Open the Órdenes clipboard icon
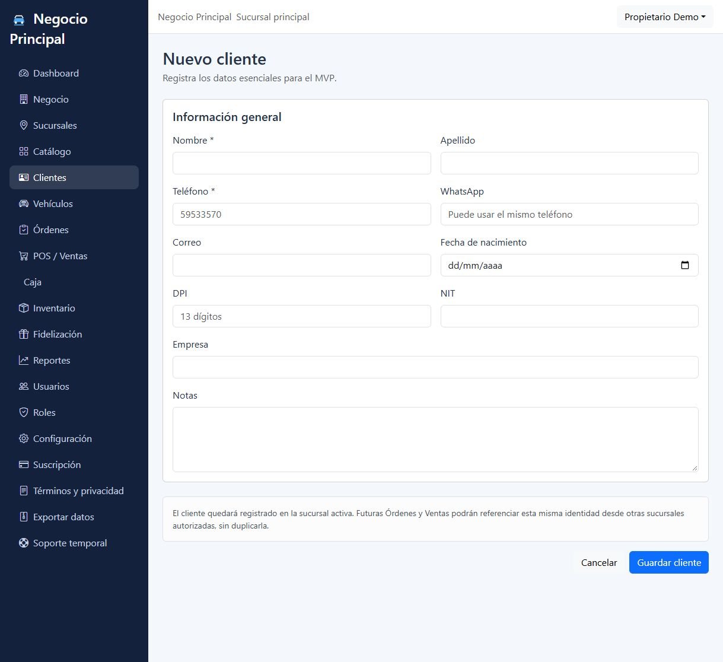This screenshot has height=662, width=723. pos(24,230)
